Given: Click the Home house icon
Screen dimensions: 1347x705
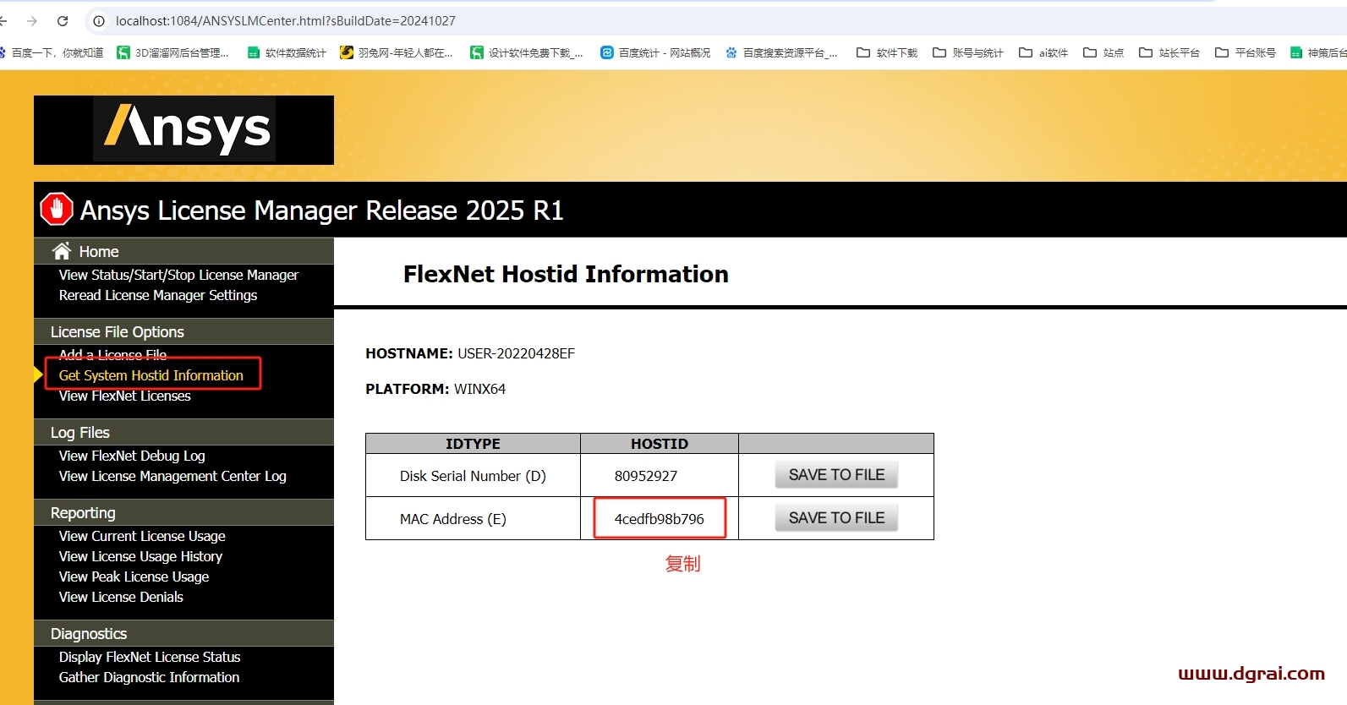Looking at the screenshot, I should pos(62,251).
